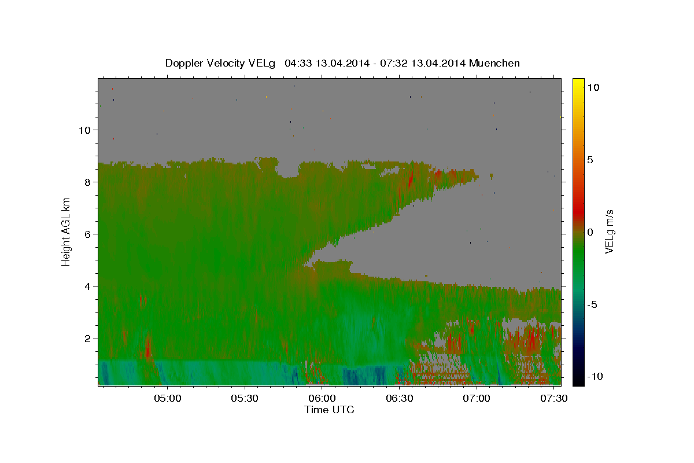Click the colorbar value 0 label

tap(590, 232)
